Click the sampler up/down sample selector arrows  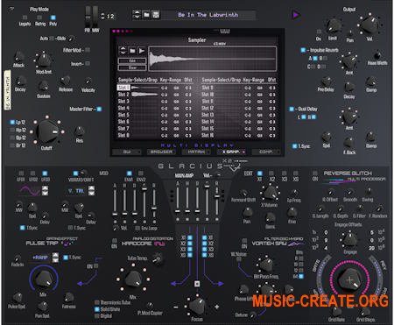(123, 51)
